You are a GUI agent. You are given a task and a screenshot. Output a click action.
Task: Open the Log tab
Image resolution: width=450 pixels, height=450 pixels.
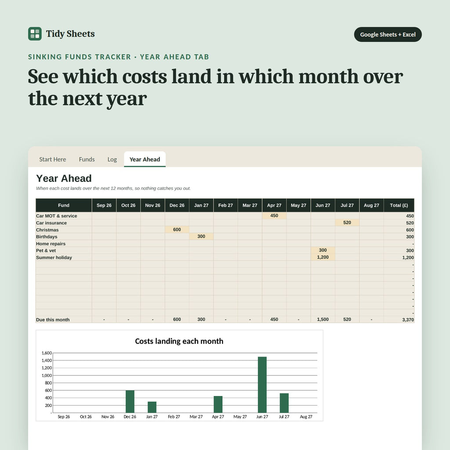(x=112, y=159)
